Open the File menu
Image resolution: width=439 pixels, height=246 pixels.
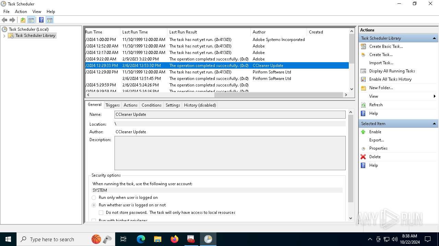pos(6,12)
